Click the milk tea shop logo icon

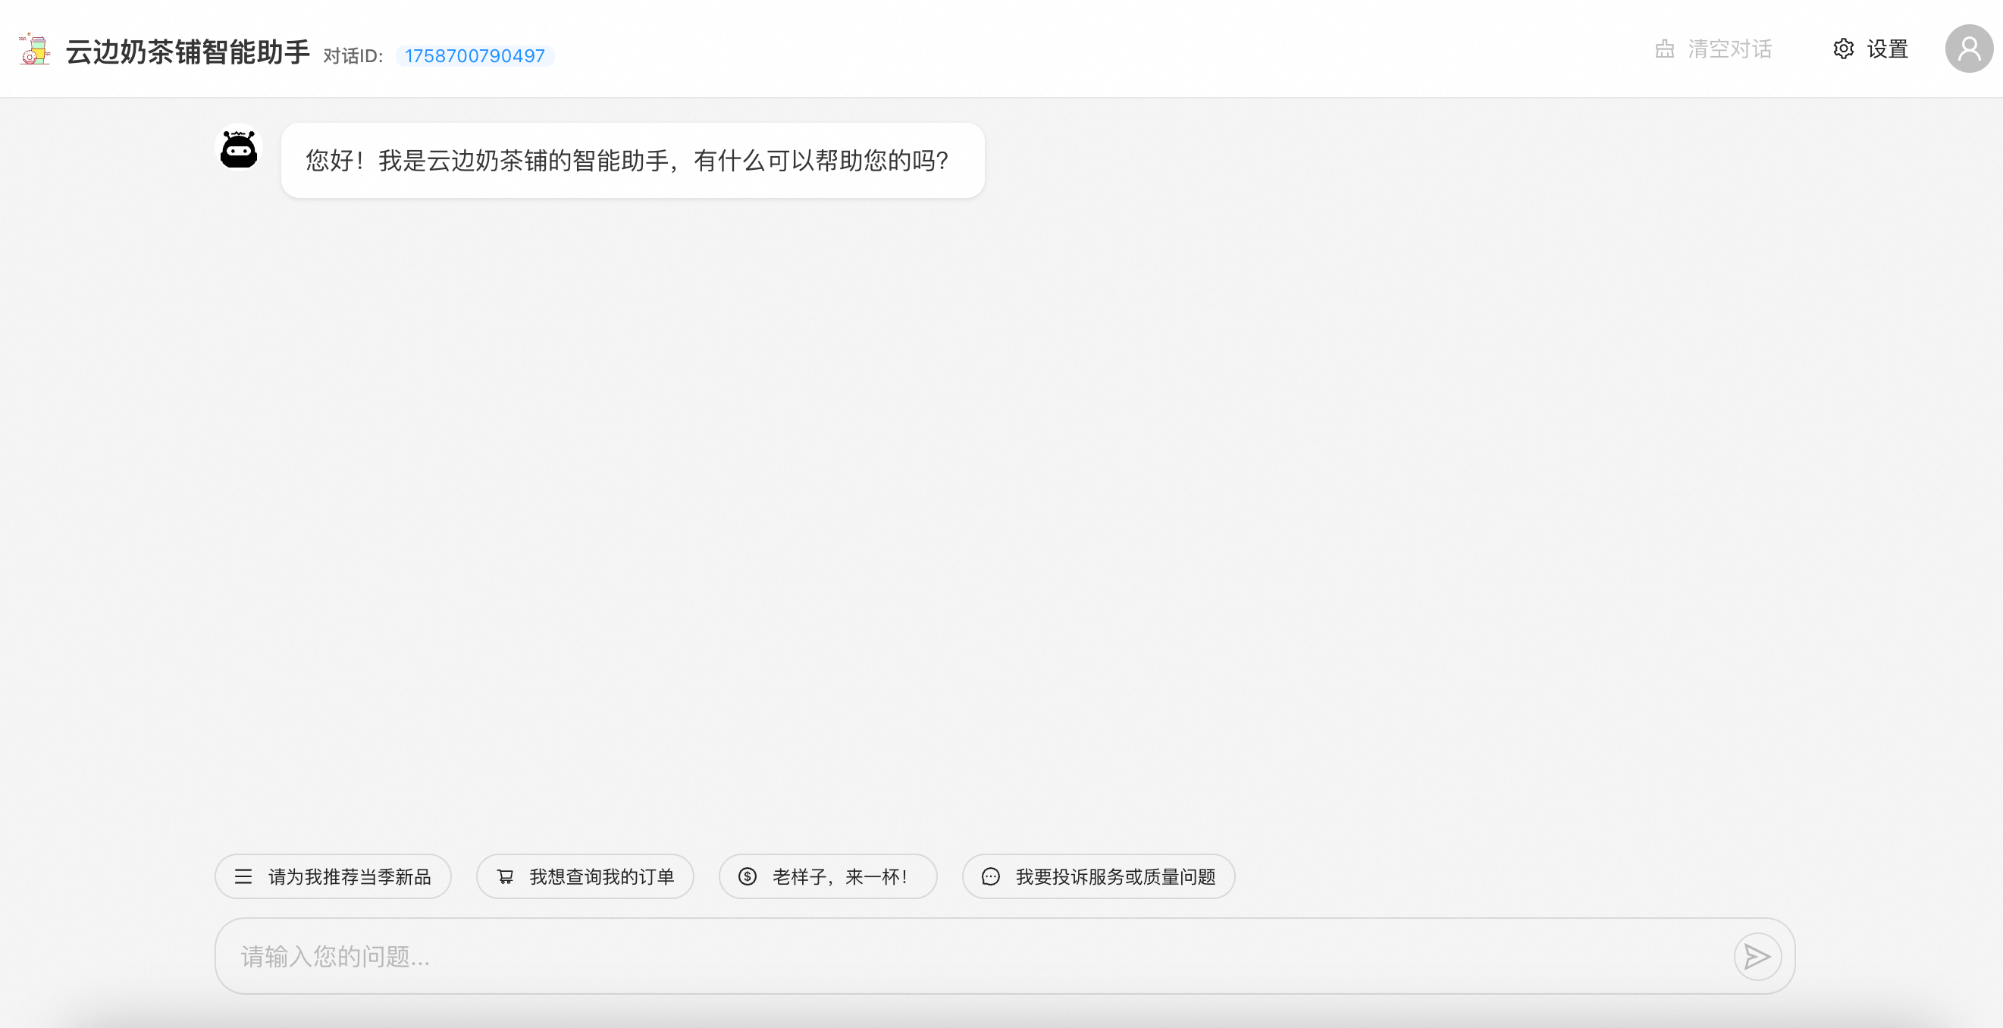pyautogui.click(x=34, y=50)
